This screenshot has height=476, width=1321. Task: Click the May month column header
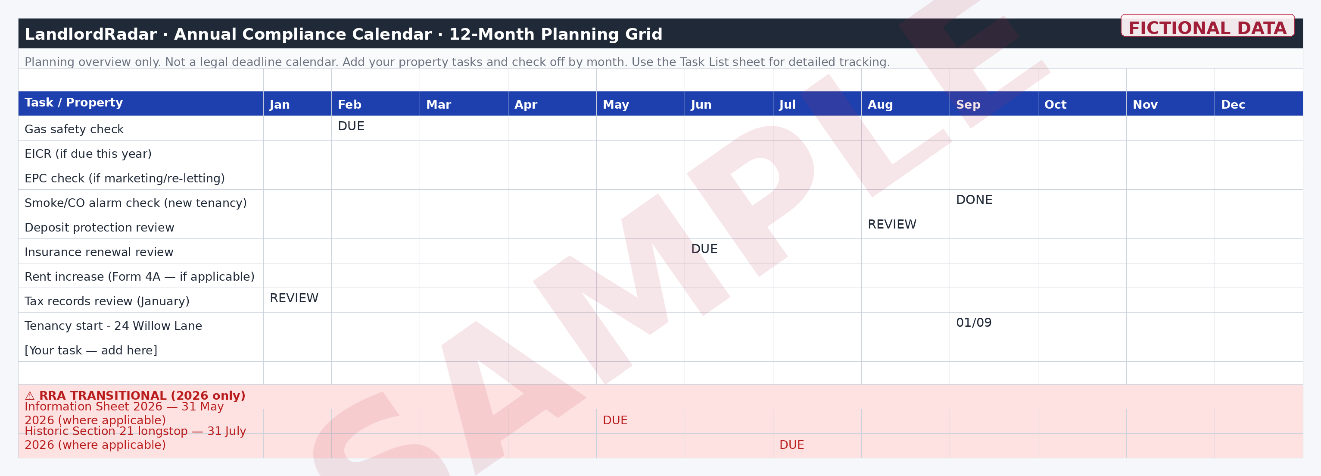pos(641,103)
